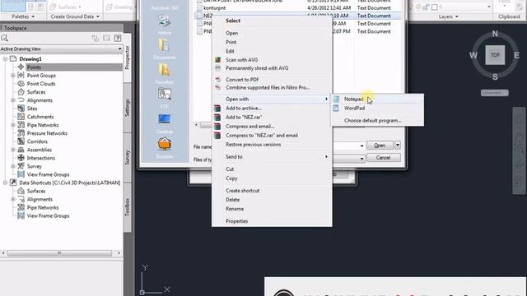Click East letter on the ViewCube compass
Screen dimensions: 527x296
coord(516,55)
